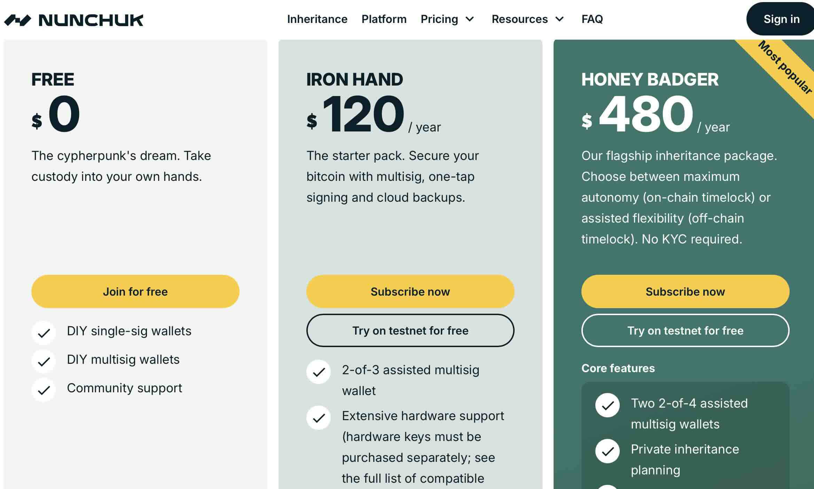The image size is (814, 489).
Task: Open the Inheritance page from navigation
Action: pyautogui.click(x=317, y=19)
